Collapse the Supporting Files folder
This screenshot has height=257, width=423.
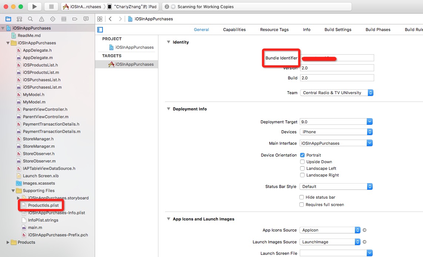point(14,191)
